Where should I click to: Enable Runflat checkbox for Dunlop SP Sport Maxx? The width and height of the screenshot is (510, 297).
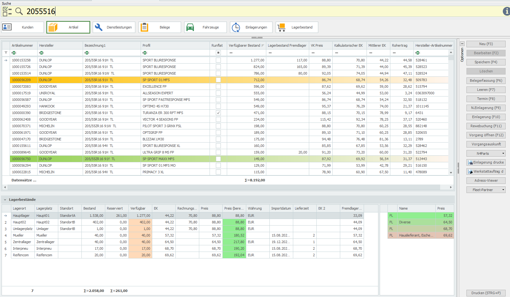pos(218,159)
